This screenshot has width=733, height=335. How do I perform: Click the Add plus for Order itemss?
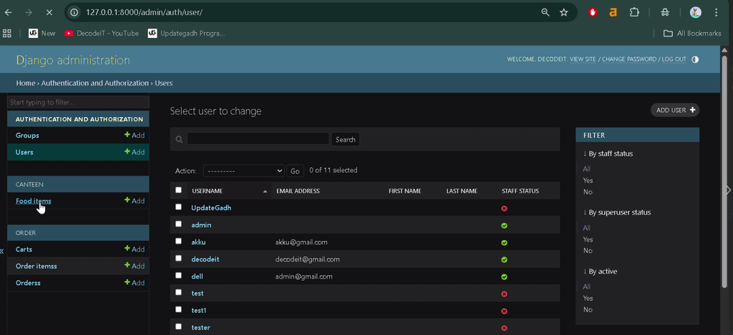(x=135, y=266)
